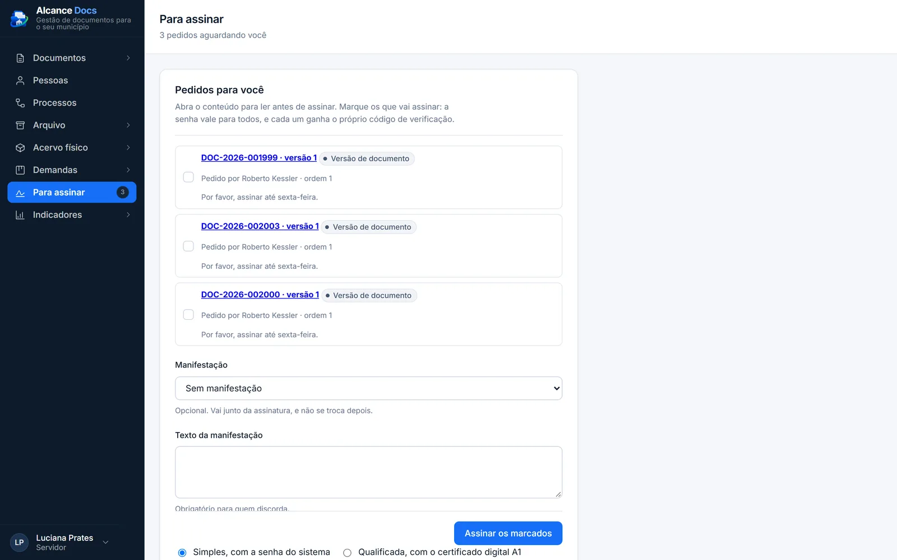Check the DOC-2026-001999 request checkbox
This screenshot has width=897, height=560.
pyautogui.click(x=188, y=177)
